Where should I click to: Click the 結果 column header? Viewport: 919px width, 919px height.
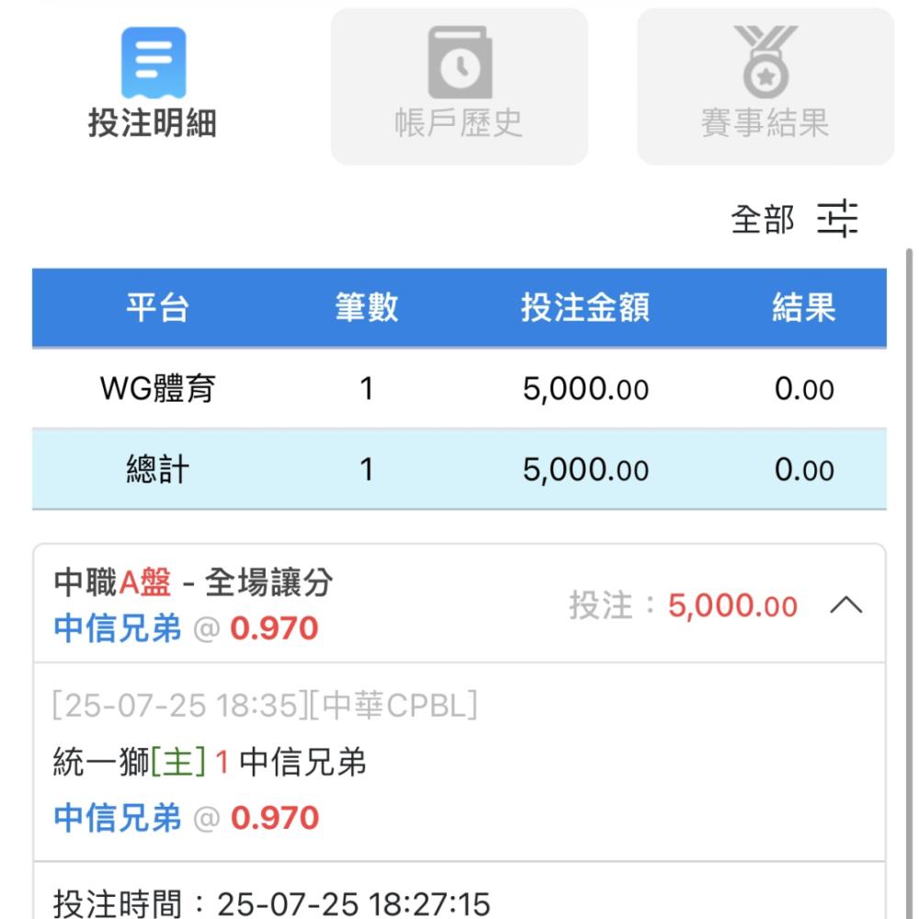click(x=803, y=307)
